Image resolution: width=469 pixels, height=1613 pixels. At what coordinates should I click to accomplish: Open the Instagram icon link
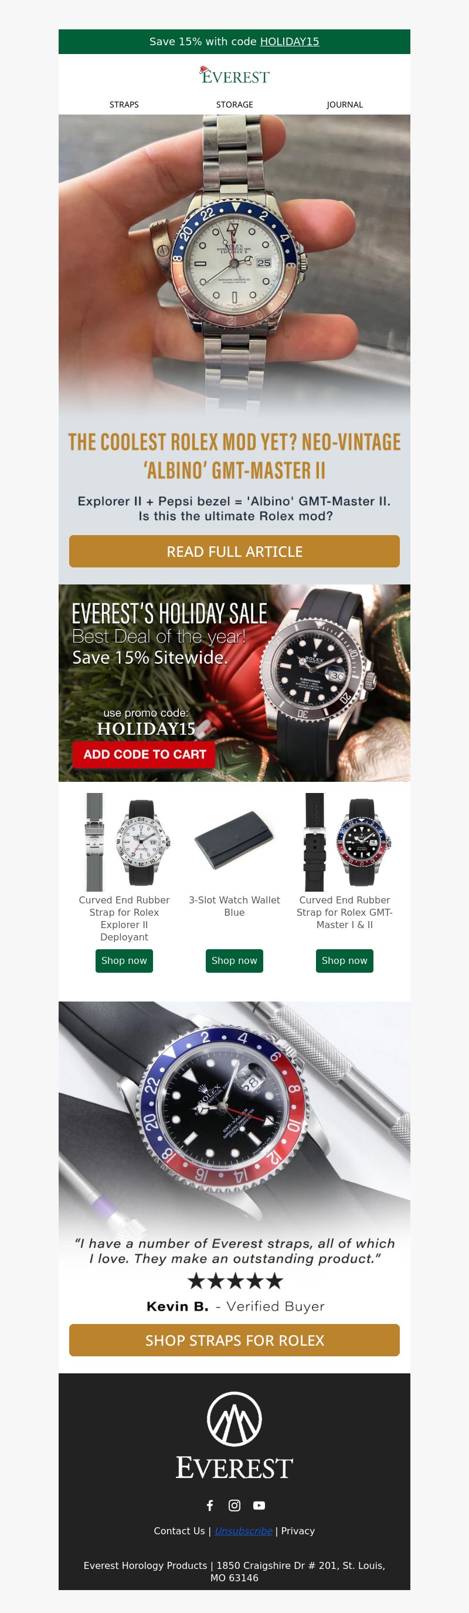[x=235, y=1506]
